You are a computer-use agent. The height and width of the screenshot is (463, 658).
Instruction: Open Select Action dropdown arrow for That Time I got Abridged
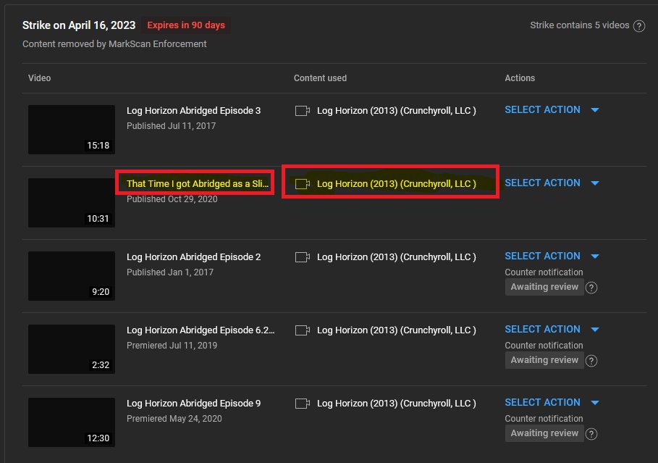point(594,183)
